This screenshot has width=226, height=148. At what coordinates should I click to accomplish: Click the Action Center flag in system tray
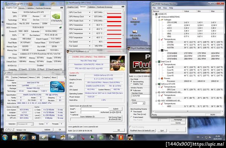pos(210,138)
